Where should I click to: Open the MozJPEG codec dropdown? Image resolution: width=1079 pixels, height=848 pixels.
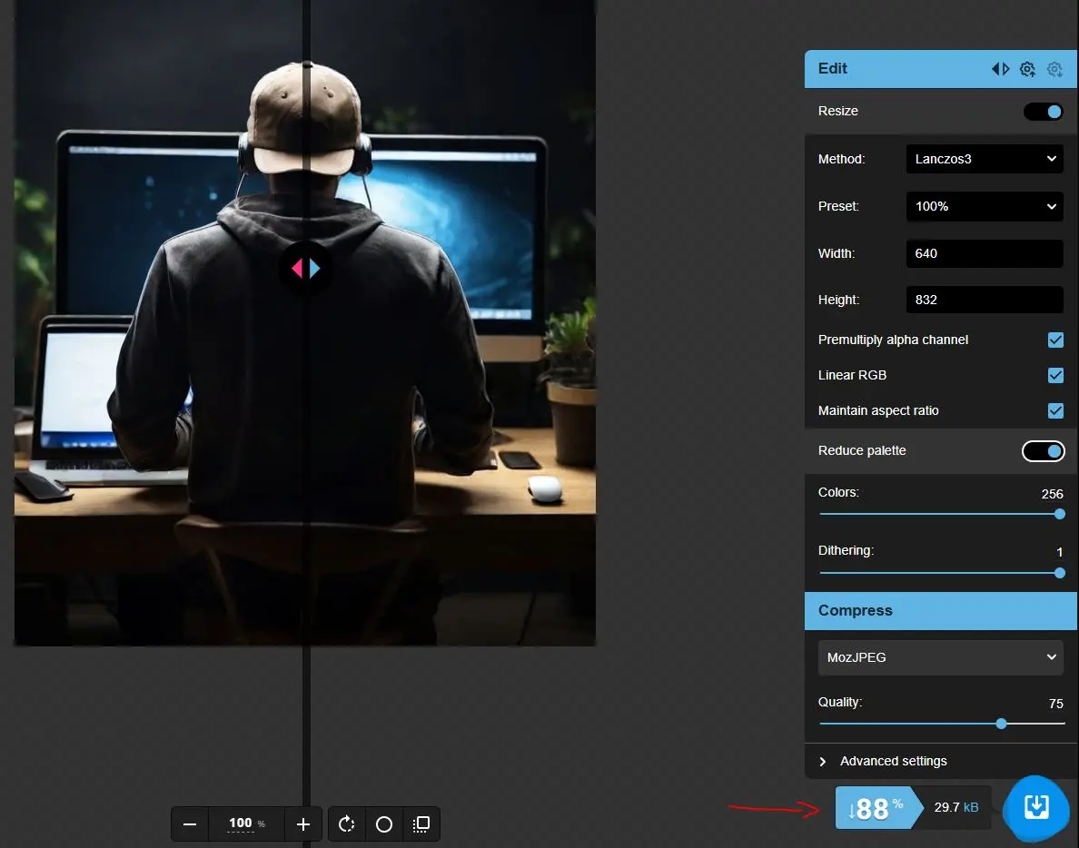pyautogui.click(x=940, y=657)
